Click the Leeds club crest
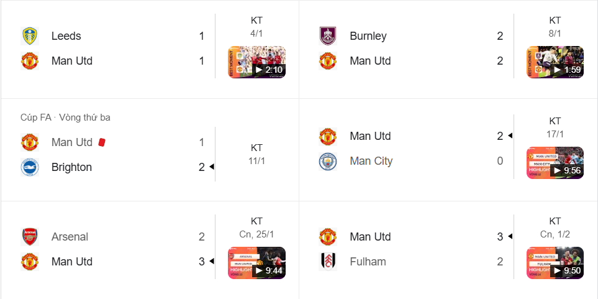 (x=29, y=36)
